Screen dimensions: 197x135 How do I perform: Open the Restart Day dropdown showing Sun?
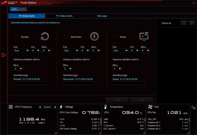(22, 51)
